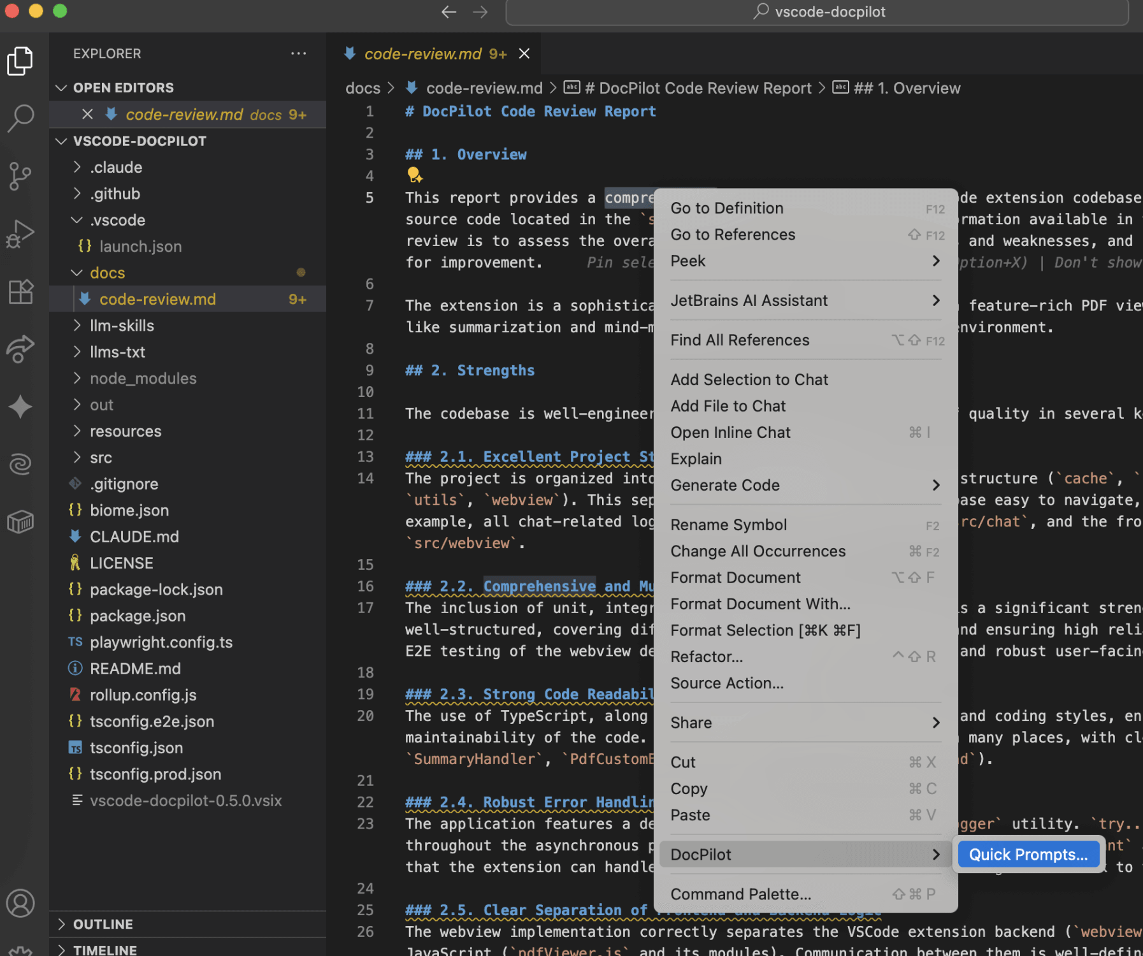Open the Explorer view icon at top of activity bar

[x=21, y=61]
